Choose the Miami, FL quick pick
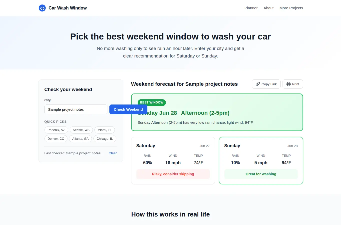This screenshot has width=341, height=225. (105, 130)
